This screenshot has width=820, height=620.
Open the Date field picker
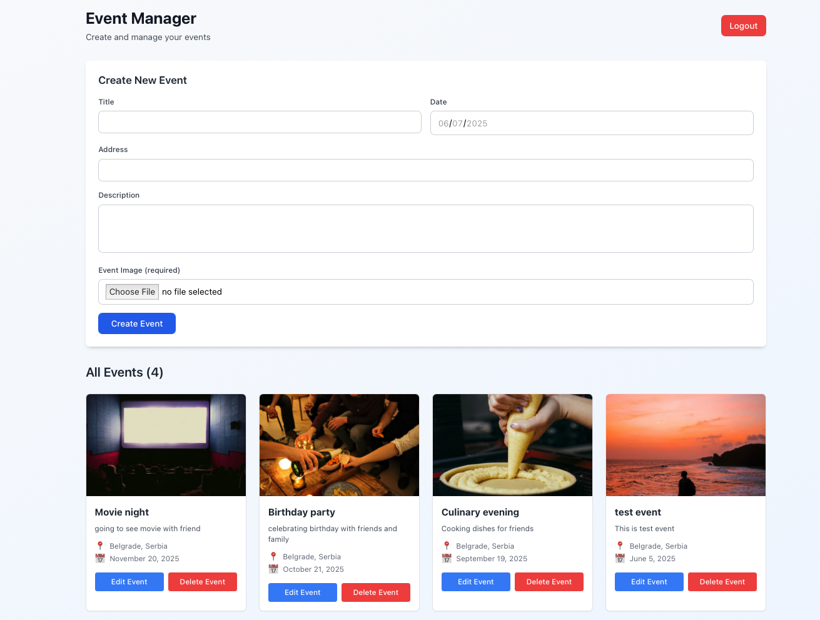591,123
